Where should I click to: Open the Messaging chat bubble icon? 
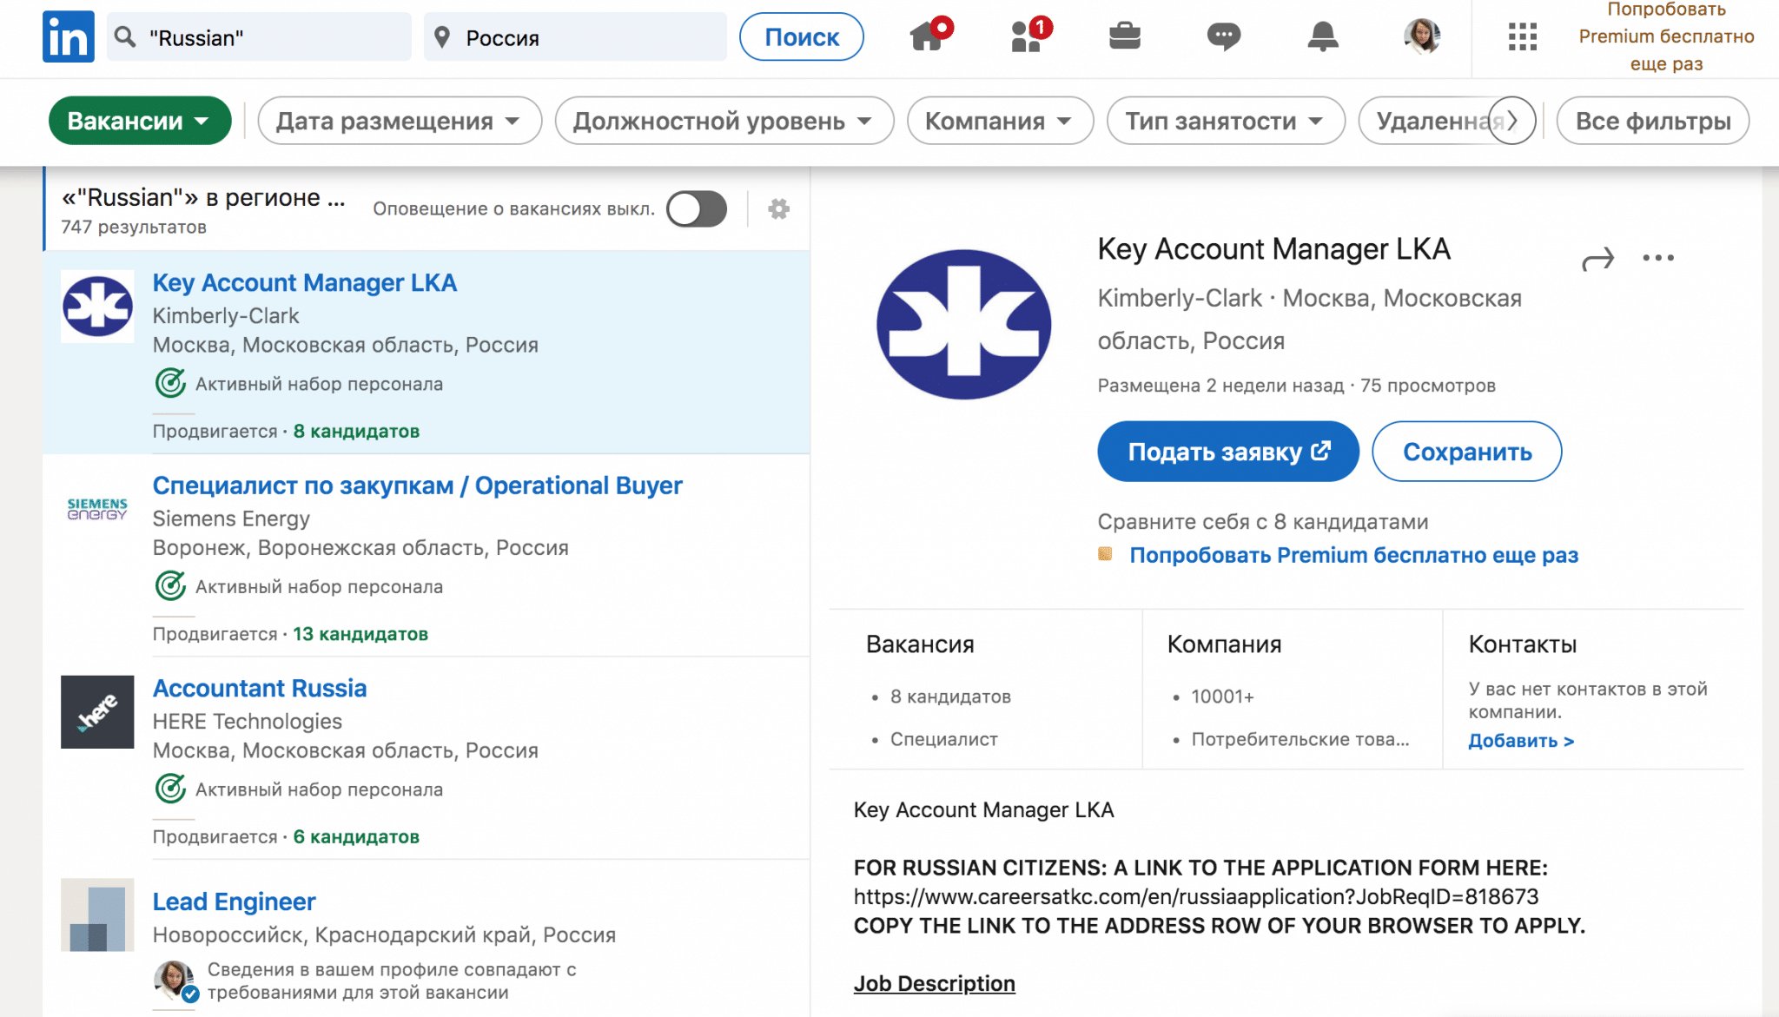click(x=1223, y=36)
